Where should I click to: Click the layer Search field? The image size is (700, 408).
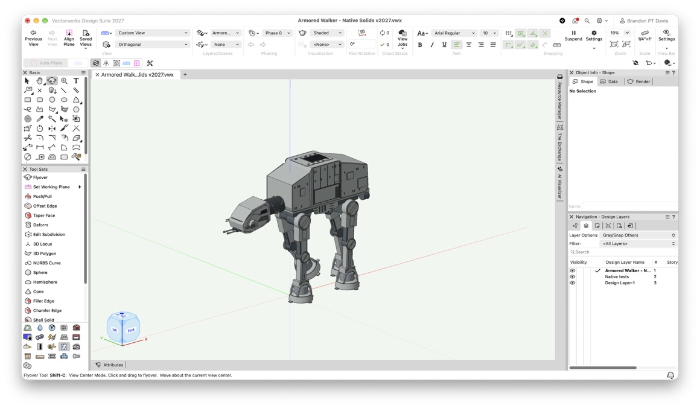click(x=623, y=252)
